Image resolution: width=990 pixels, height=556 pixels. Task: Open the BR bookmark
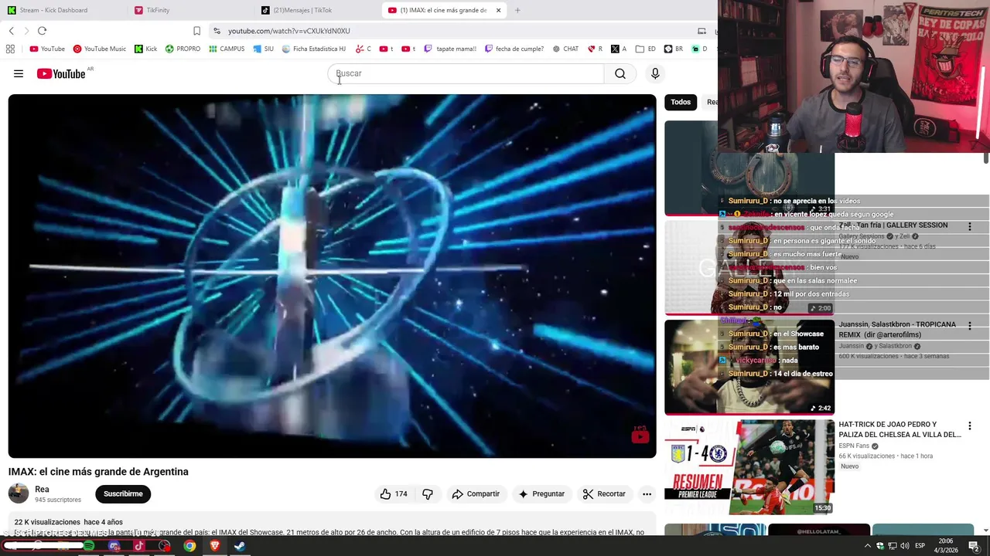[x=674, y=49]
